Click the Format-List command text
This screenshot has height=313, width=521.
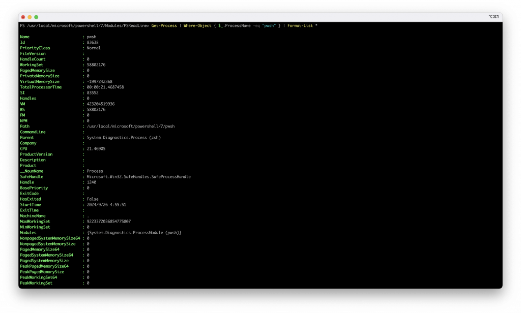click(300, 25)
